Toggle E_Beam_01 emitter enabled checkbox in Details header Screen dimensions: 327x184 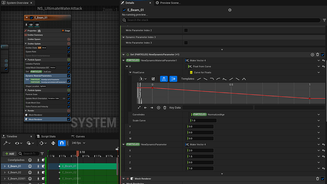(124, 10)
